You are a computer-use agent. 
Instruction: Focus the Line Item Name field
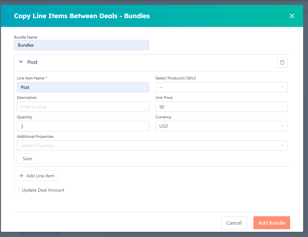pyautogui.click(x=83, y=87)
